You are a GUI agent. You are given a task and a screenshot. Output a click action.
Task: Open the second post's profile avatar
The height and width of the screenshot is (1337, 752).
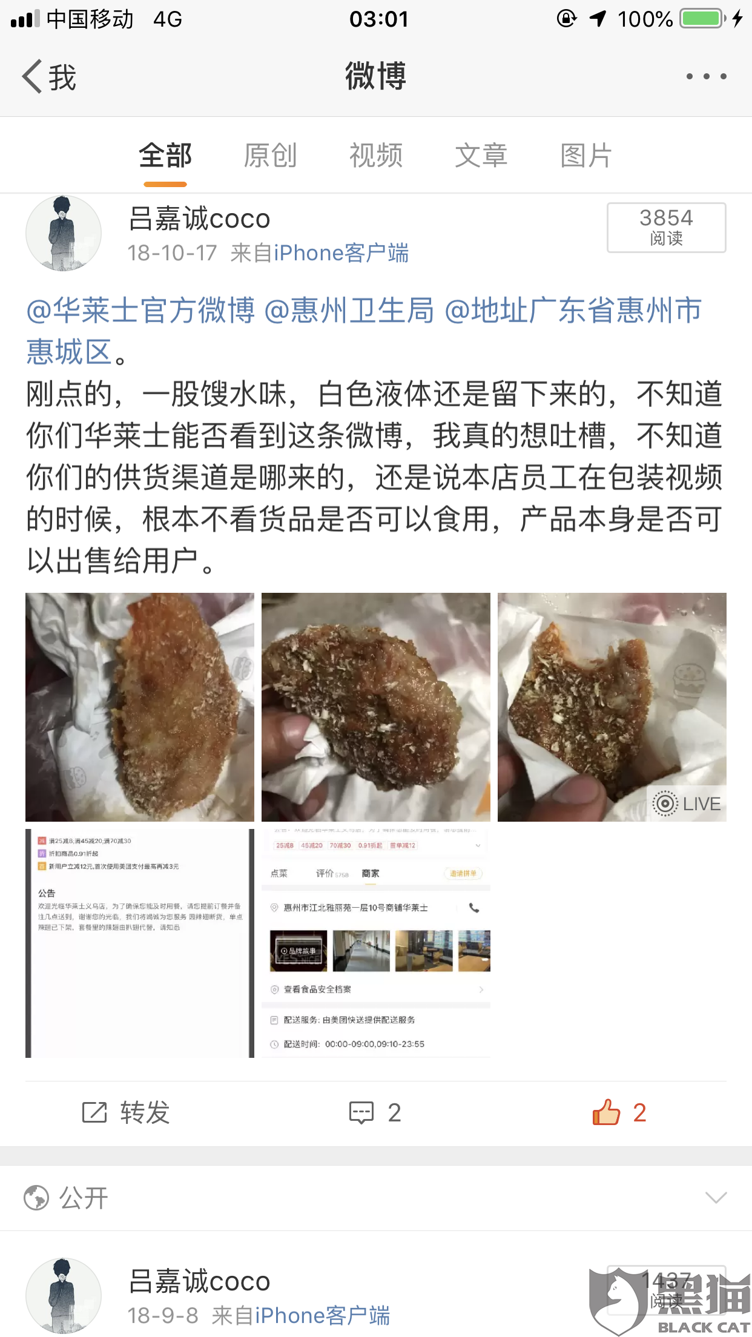[x=64, y=1295]
